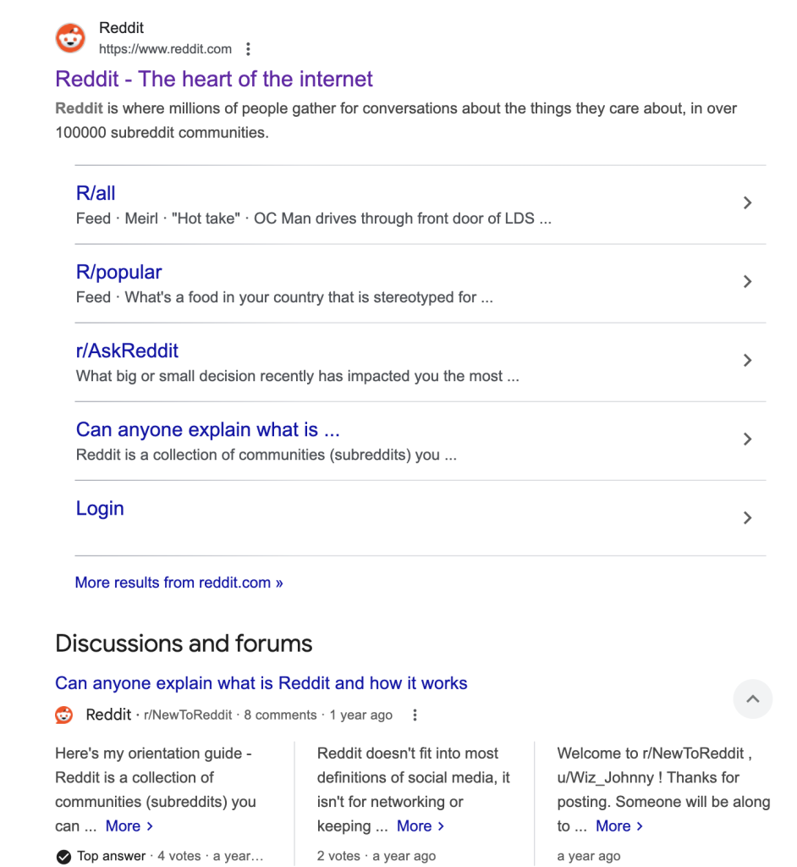Click small Reddit icon under Discussions and forums
Screen dimensions: 797x867
[64, 715]
